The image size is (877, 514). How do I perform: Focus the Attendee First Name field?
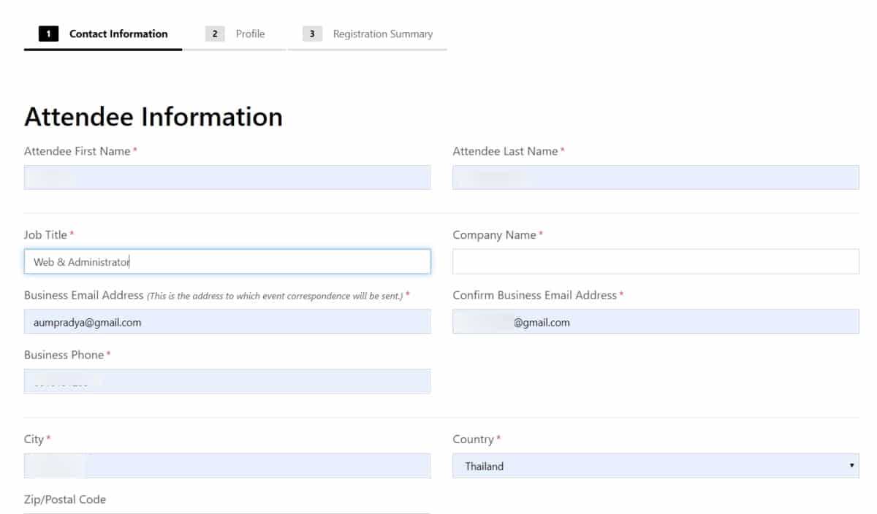click(227, 177)
